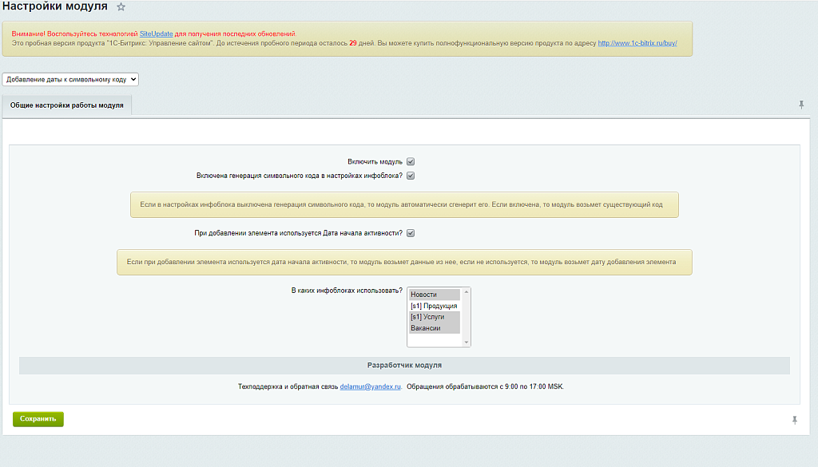The width and height of the screenshot is (818, 467).
Task: Click the pin icon beside the settings tab
Action: coord(801,105)
